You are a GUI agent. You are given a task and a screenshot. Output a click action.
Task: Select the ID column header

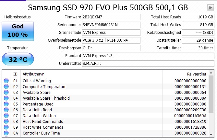coord(15,74)
